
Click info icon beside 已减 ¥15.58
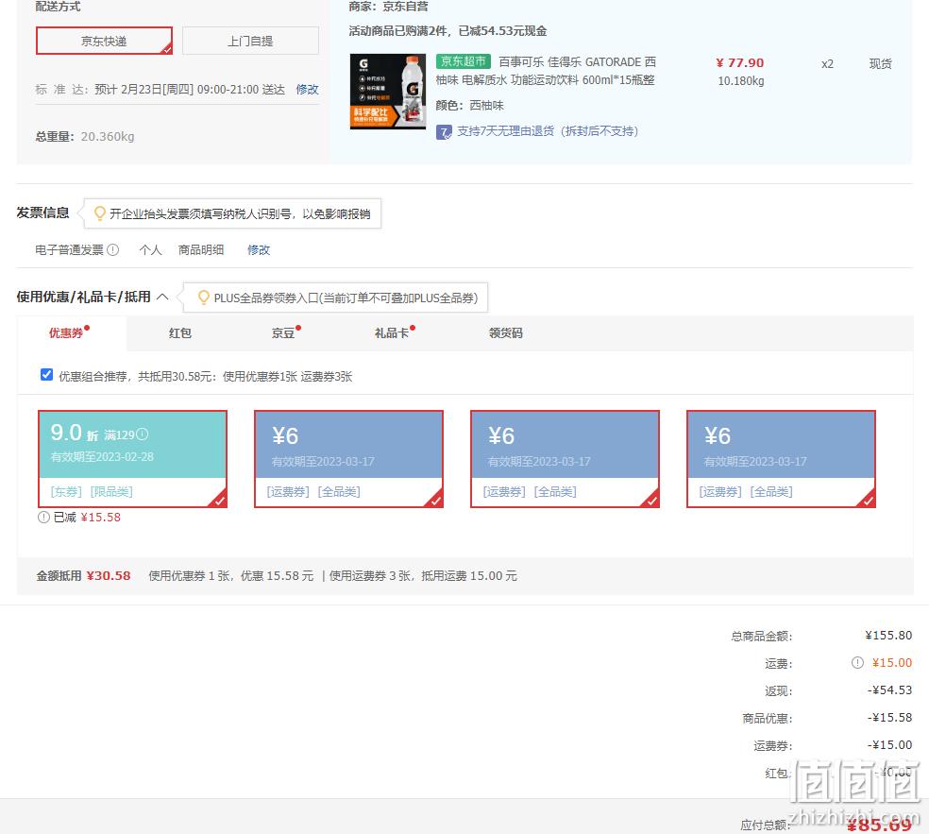(43, 518)
